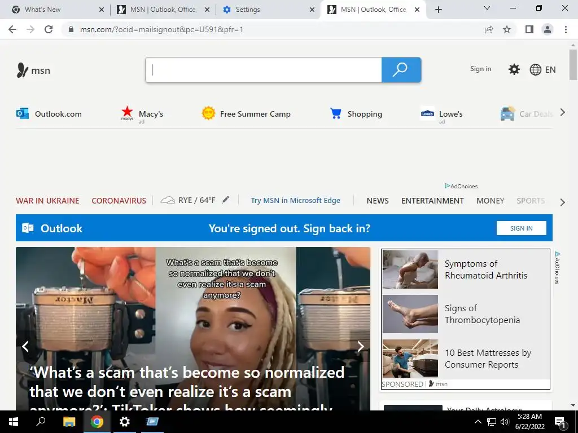The width and height of the screenshot is (578, 433).
Task: Click foot image ad thumbnail
Action: click(410, 313)
